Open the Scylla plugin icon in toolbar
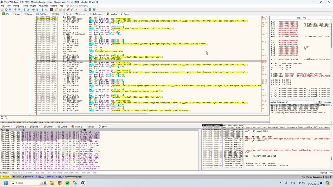 pos(51,10)
